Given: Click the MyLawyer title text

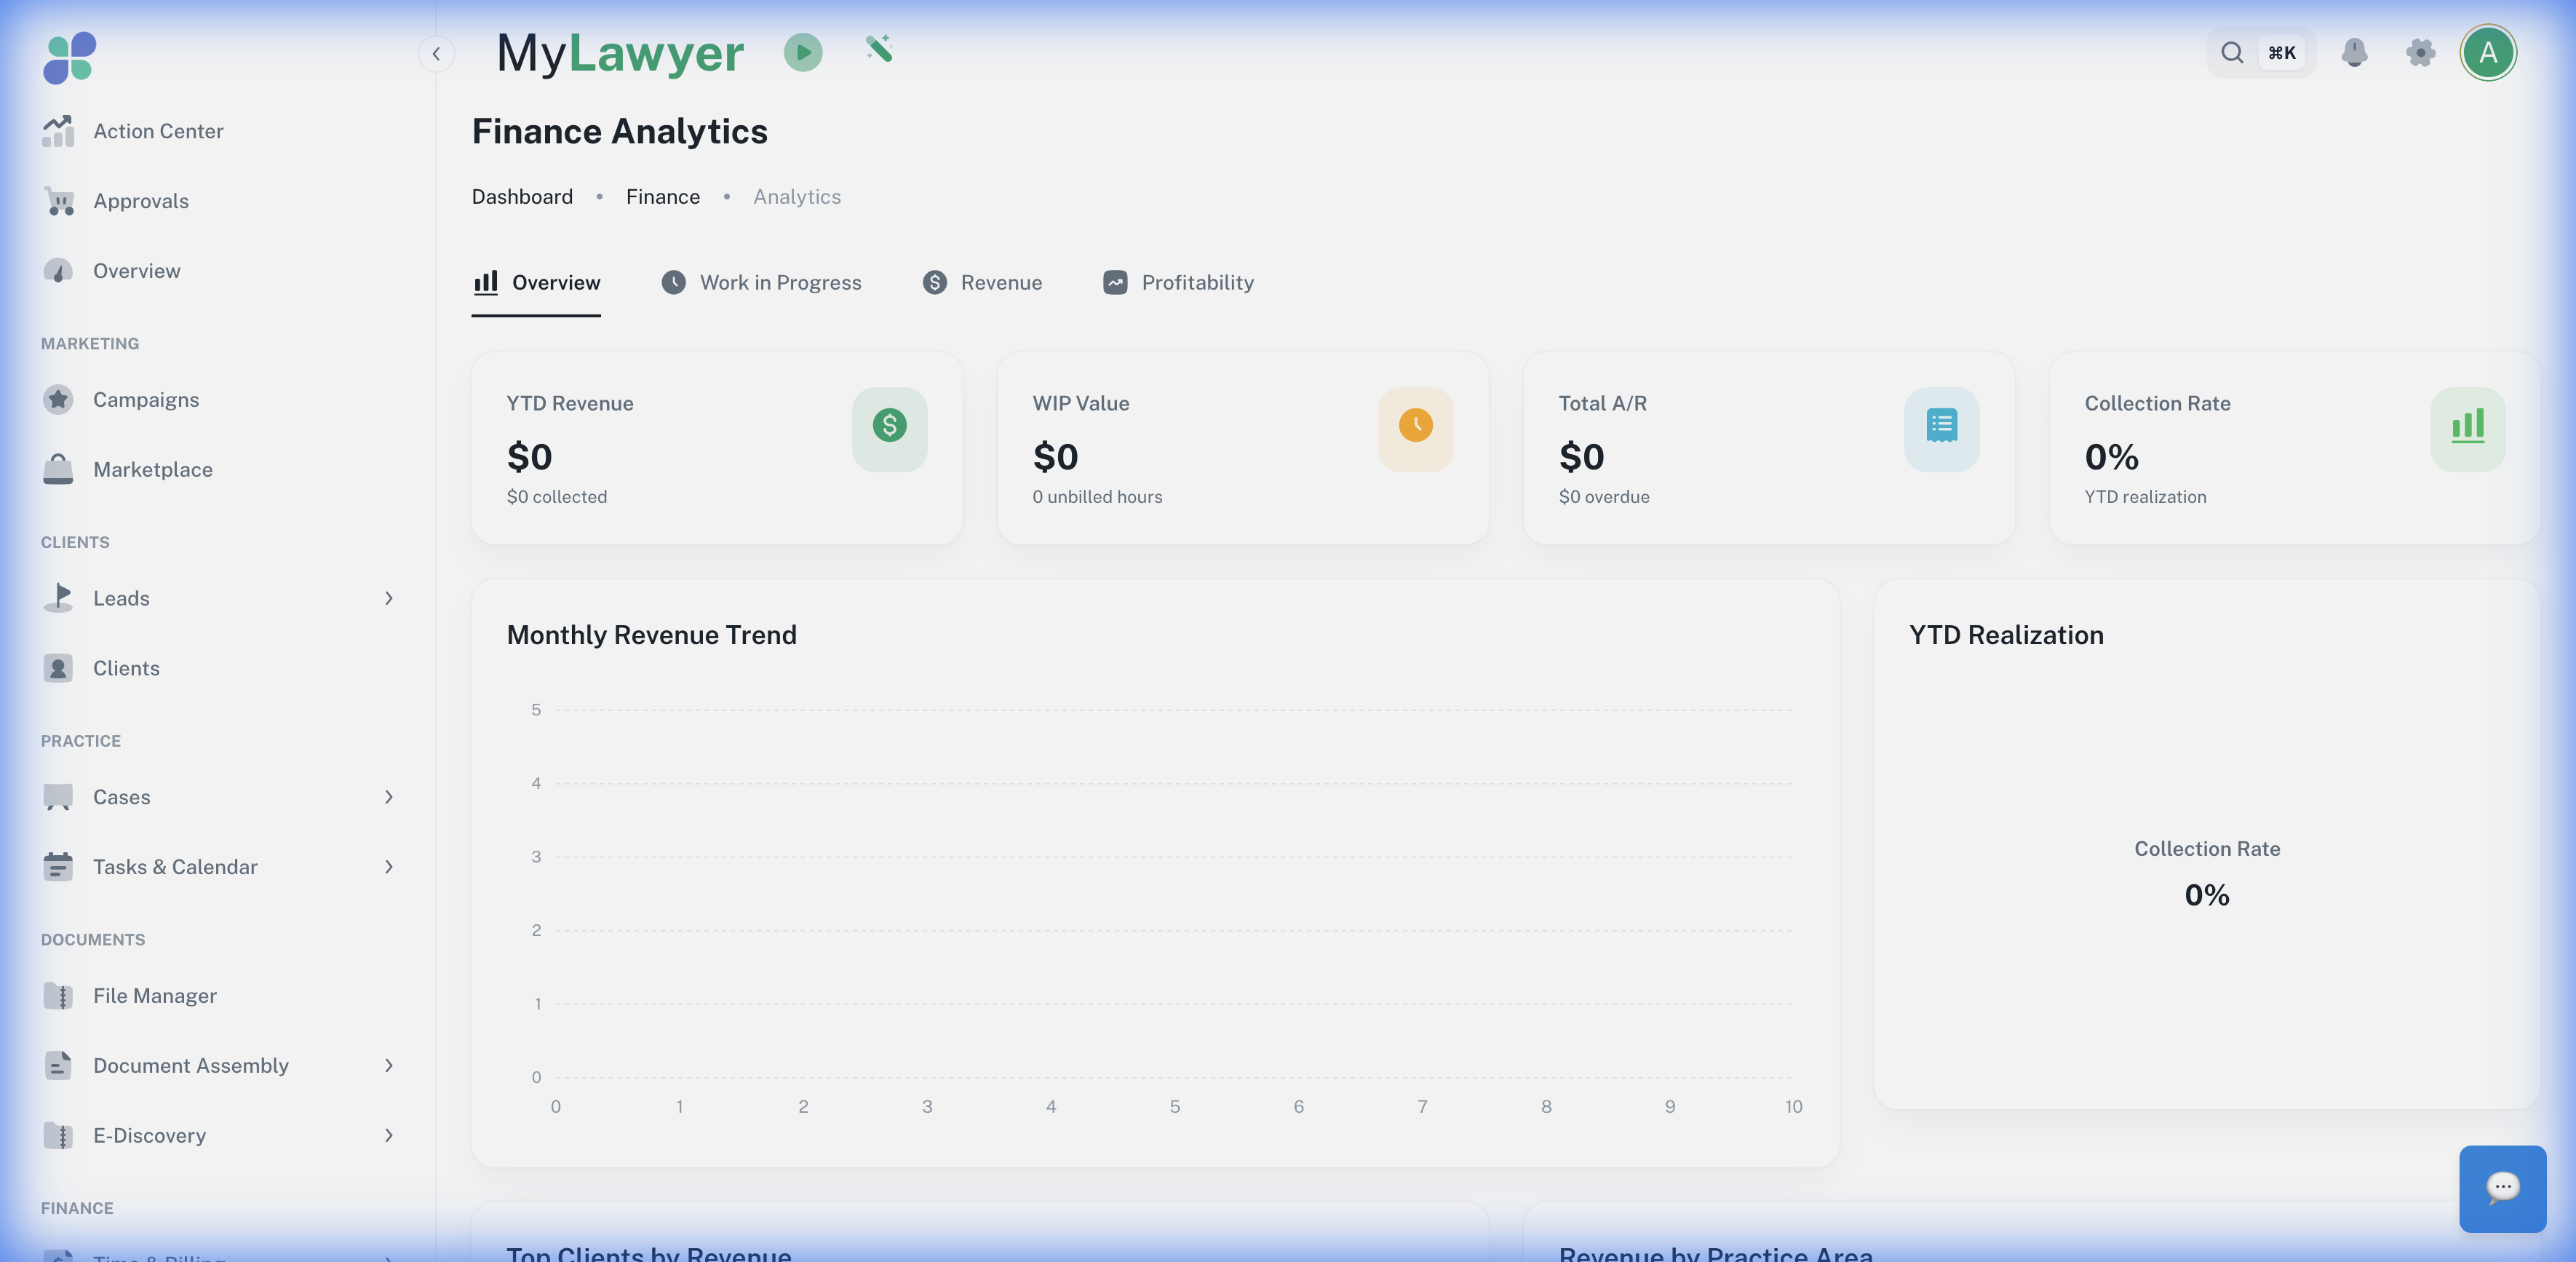Looking at the screenshot, I should point(620,52).
